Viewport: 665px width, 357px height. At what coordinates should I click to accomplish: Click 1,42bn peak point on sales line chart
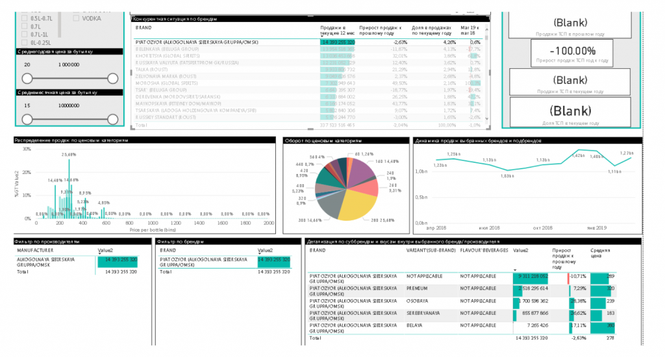(x=577, y=150)
